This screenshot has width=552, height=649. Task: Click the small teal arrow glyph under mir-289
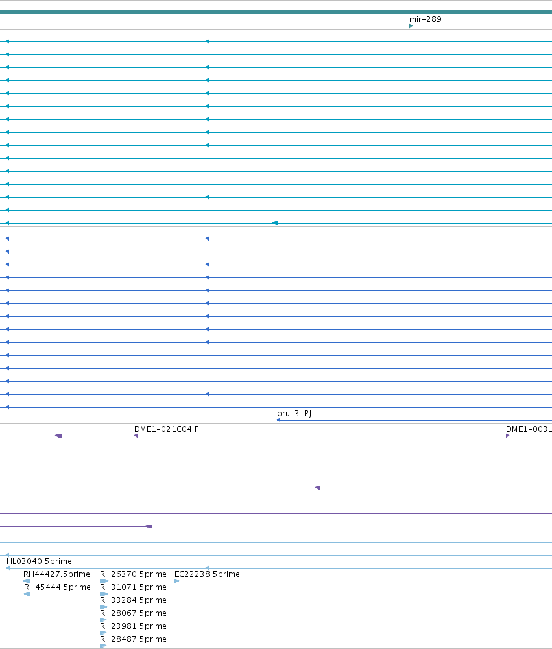[411, 26]
